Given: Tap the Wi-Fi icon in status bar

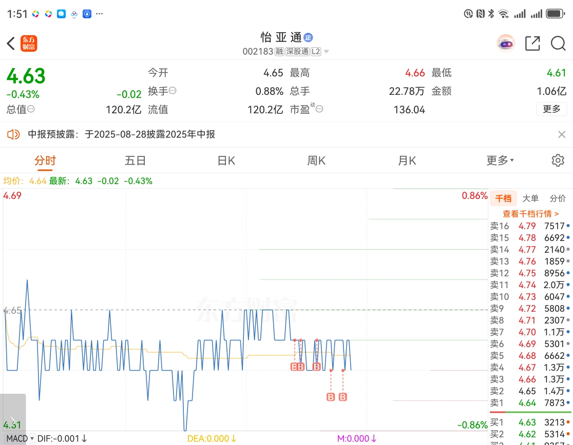Looking at the screenshot, I should (504, 14).
